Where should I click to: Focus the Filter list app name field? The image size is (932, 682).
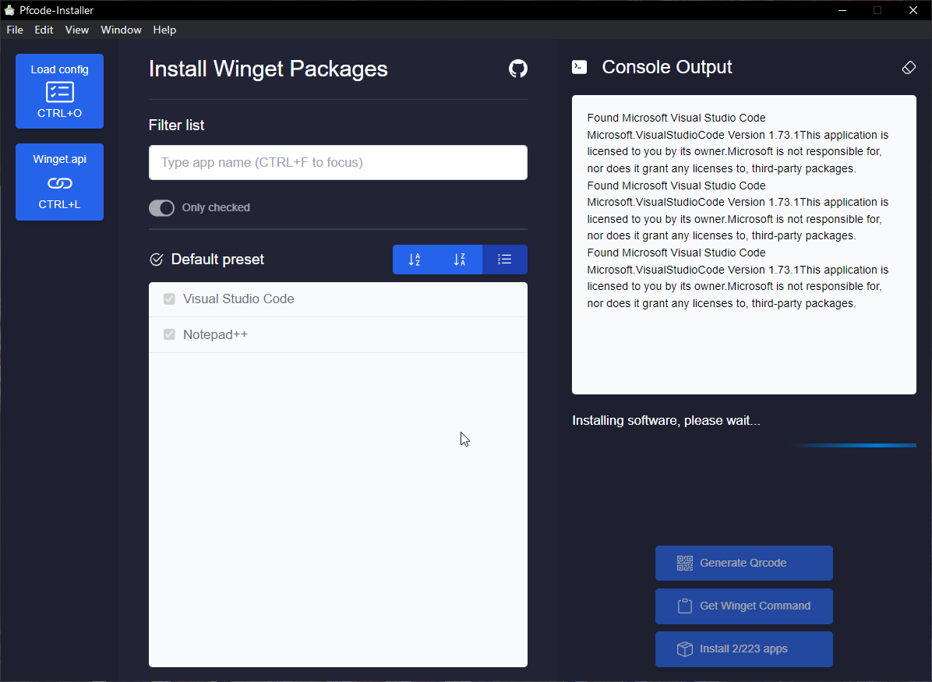337,162
